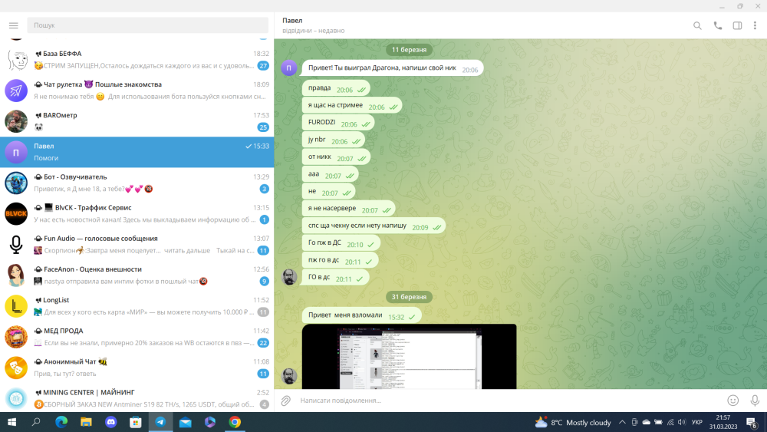The width and height of the screenshot is (767, 432).
Task: Click message 'спс ща чекну если нету напишу'
Action: (374, 226)
